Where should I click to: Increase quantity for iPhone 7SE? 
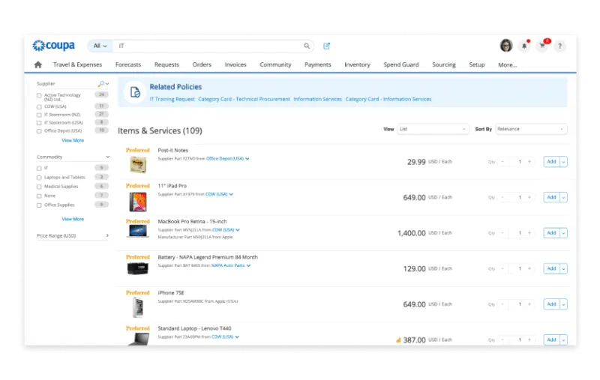529,304
